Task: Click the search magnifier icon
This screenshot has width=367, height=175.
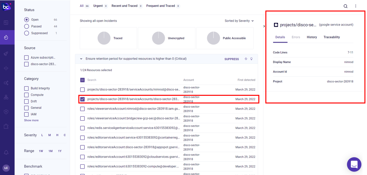Action: 345,6
